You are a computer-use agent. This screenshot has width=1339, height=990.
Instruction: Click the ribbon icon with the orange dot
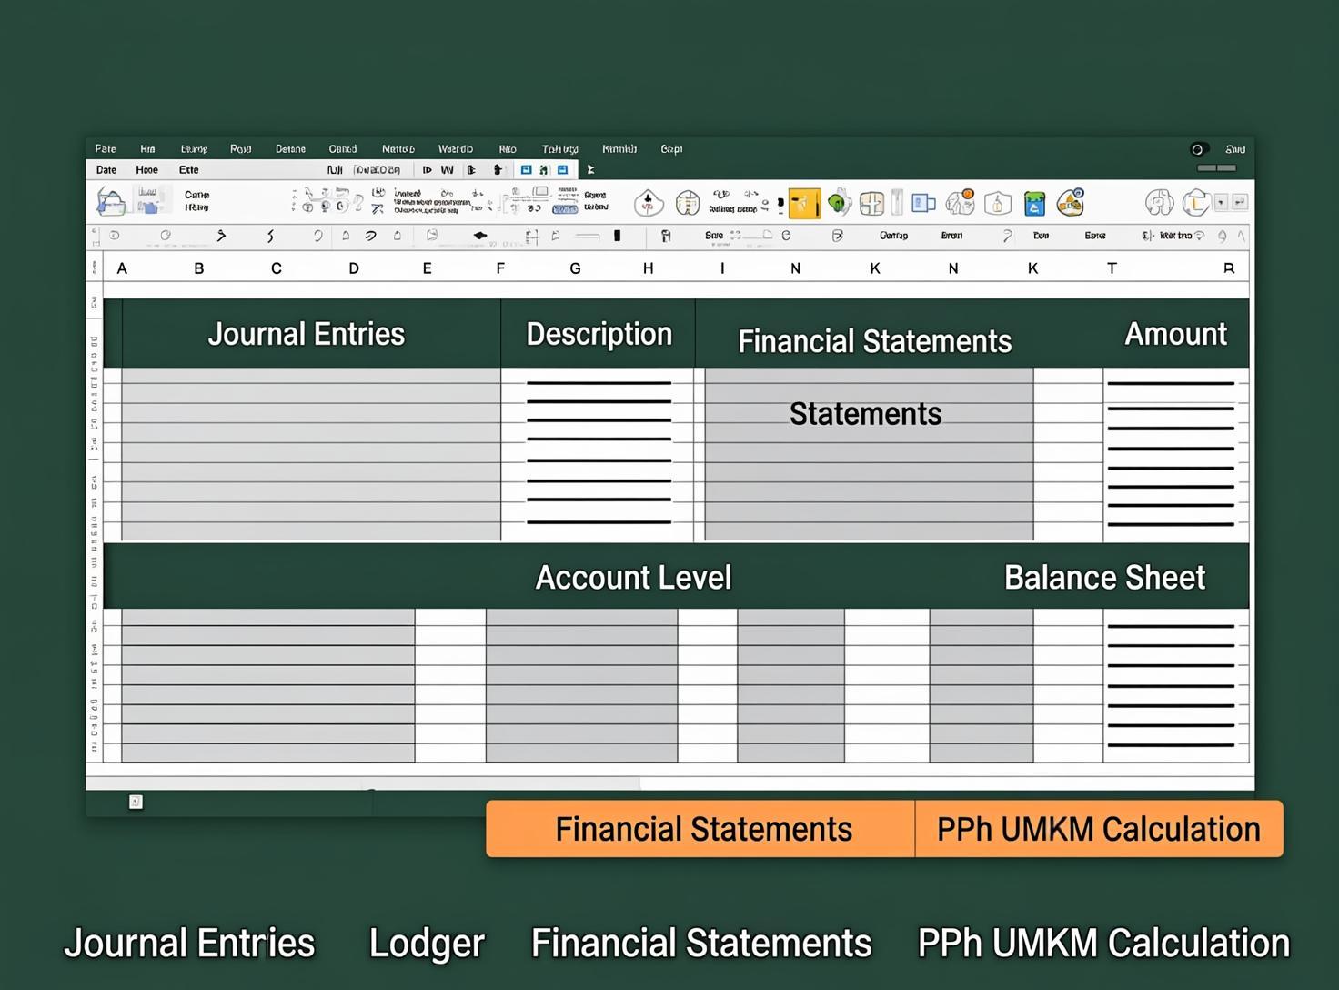coord(960,202)
